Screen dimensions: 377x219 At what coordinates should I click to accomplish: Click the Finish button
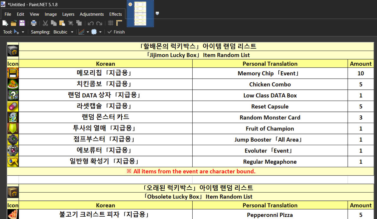coord(116,32)
